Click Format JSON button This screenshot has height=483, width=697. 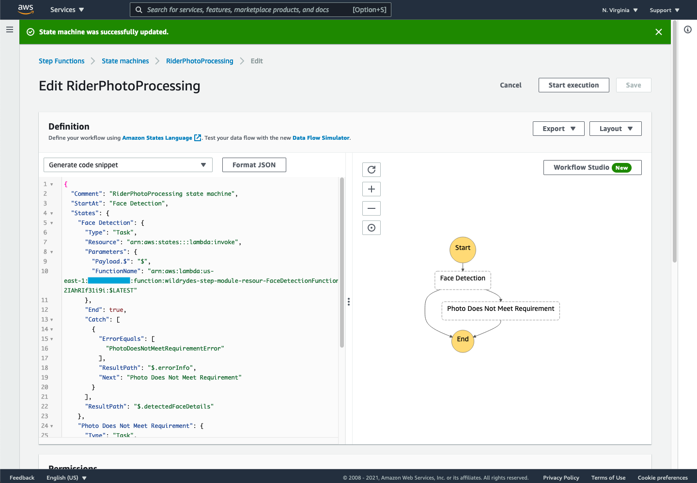(254, 165)
